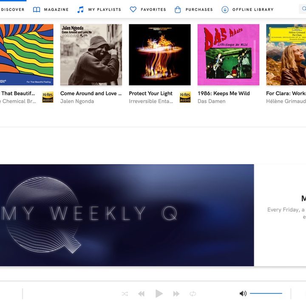Toggle shuffle playback
Image resolution: width=306 pixels, height=306 pixels.
[125, 294]
